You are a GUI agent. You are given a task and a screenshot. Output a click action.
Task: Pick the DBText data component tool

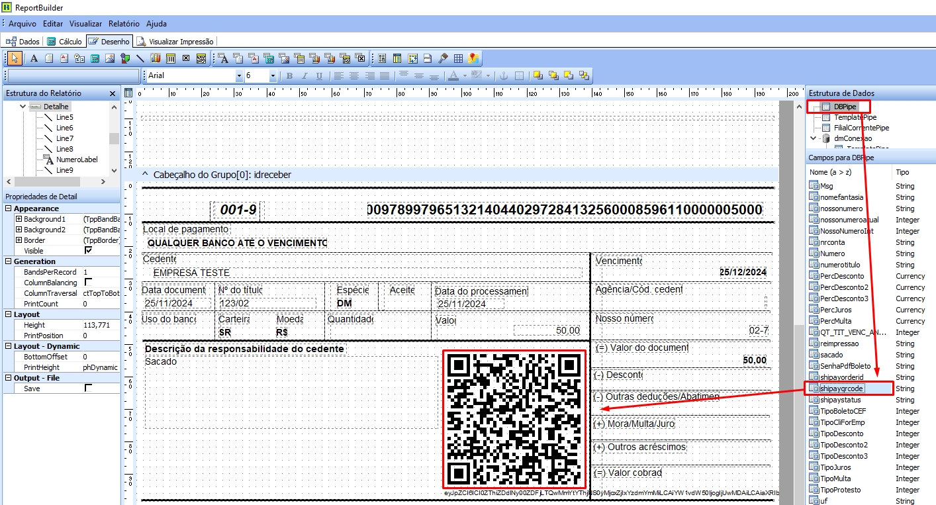[223, 58]
